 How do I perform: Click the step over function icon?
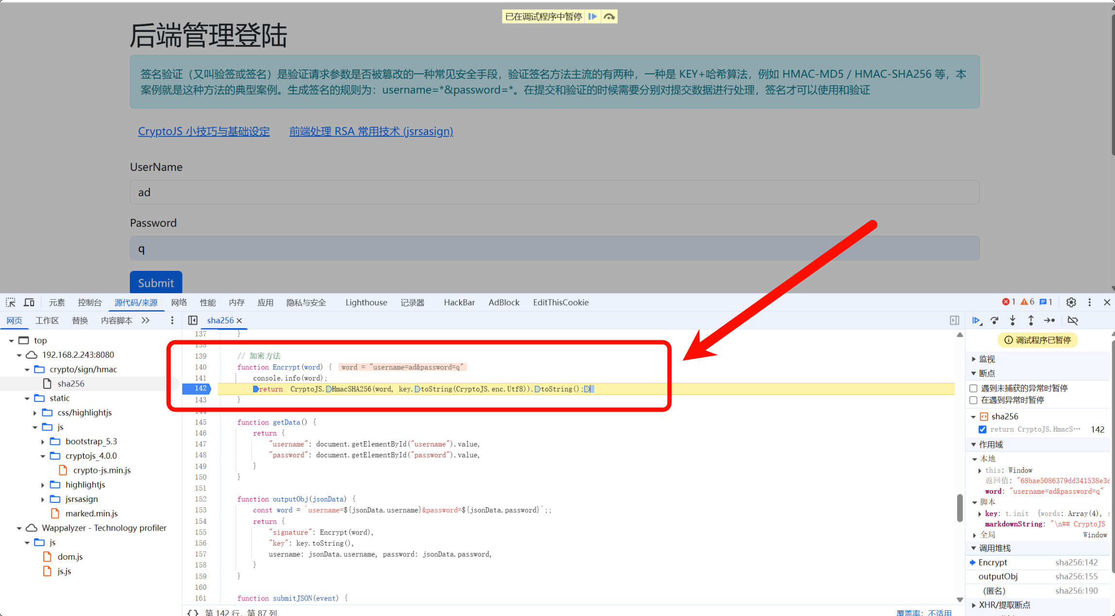(x=995, y=320)
